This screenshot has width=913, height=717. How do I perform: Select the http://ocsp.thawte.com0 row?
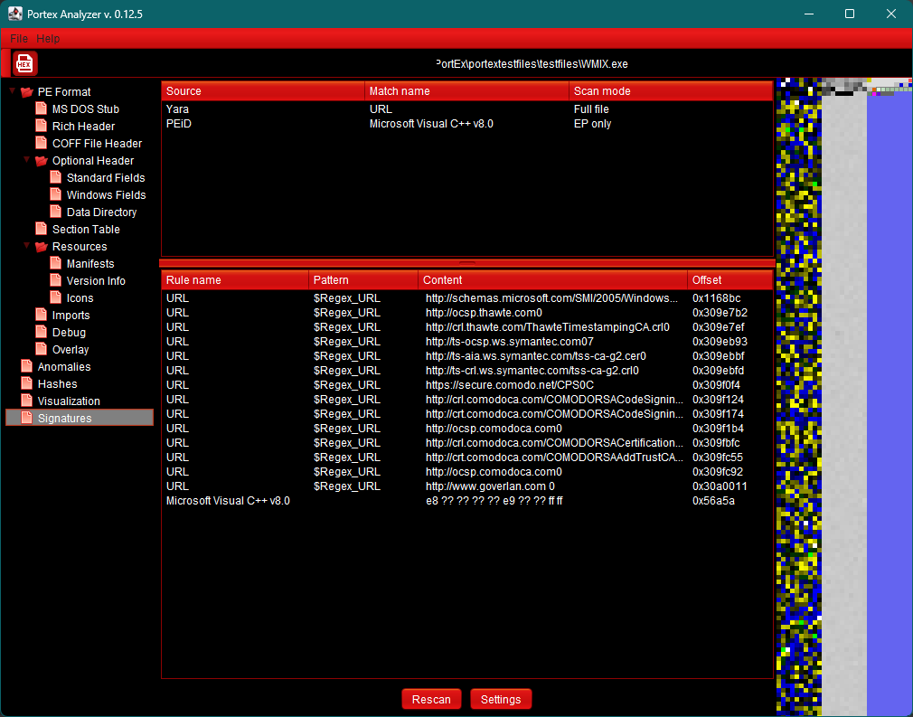(x=467, y=313)
